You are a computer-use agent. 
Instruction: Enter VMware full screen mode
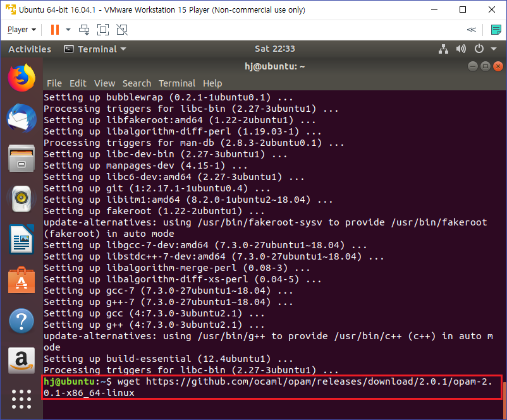103,30
